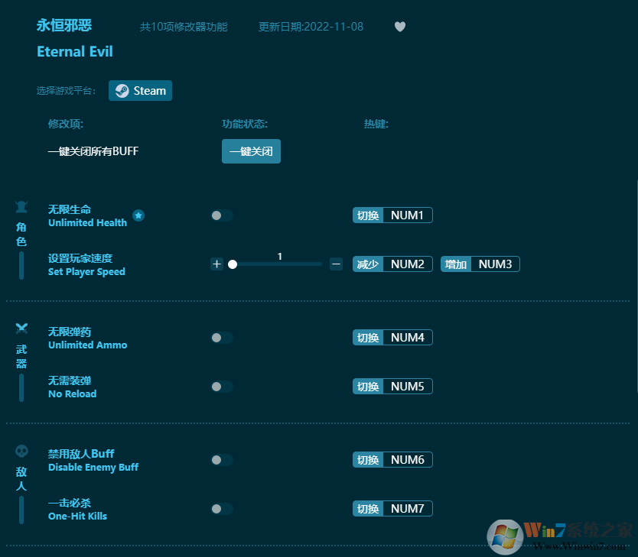Toggle Unlimited Health switch
The image size is (638, 557).
coord(222,215)
